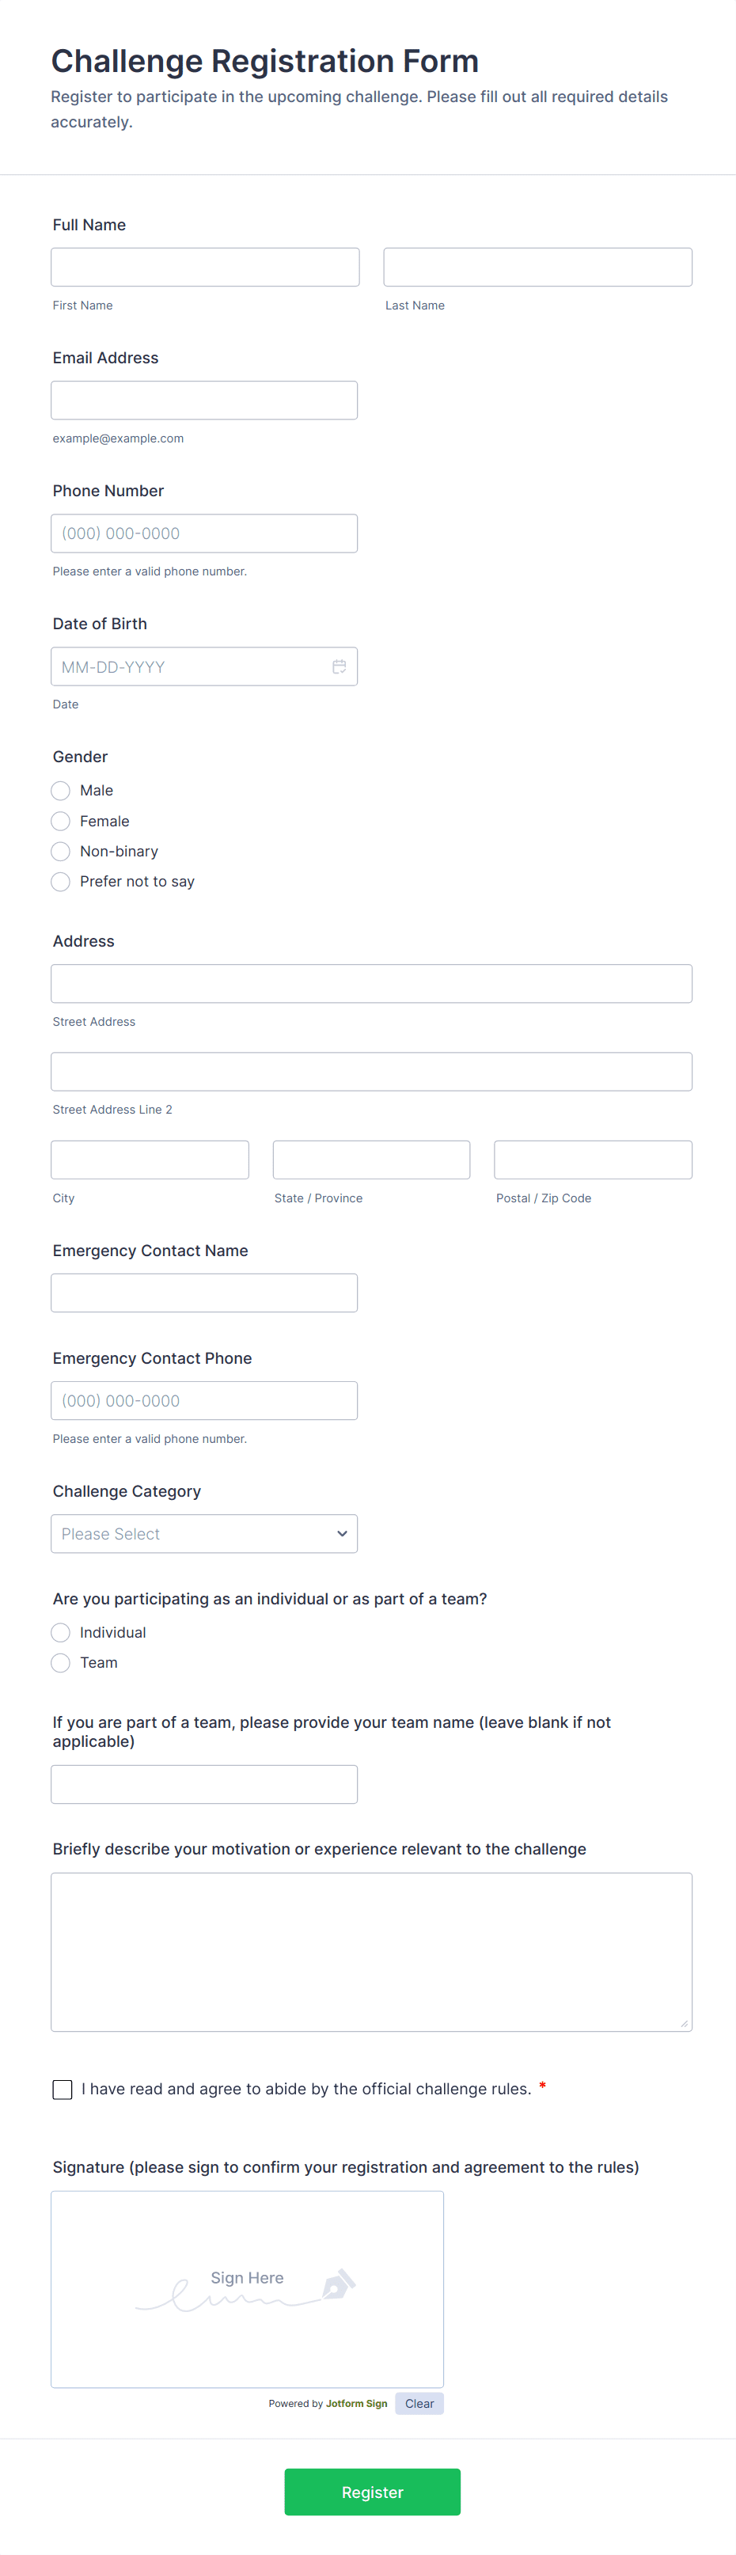Open the Jotform Sign link
The width and height of the screenshot is (736, 2555).
[356, 2403]
